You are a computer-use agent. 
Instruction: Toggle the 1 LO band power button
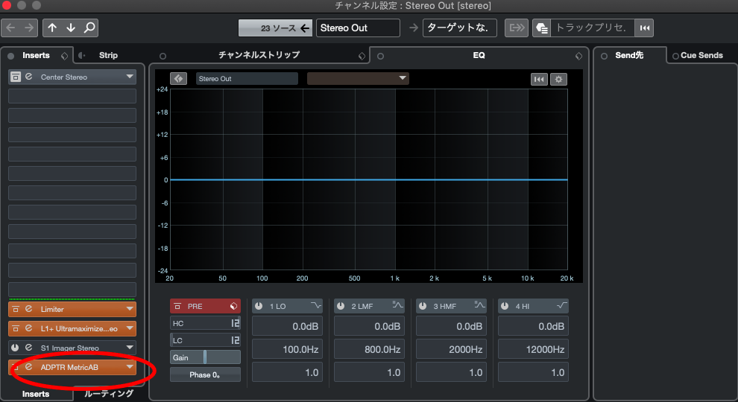coord(259,306)
